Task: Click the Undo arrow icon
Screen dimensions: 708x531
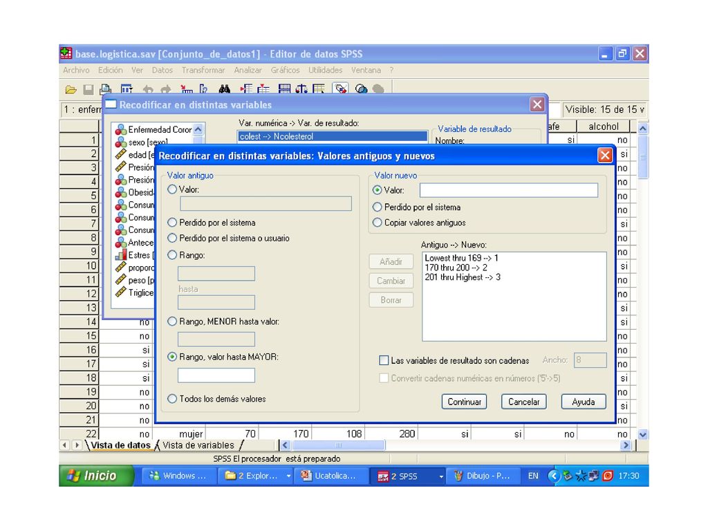Action: (148, 89)
